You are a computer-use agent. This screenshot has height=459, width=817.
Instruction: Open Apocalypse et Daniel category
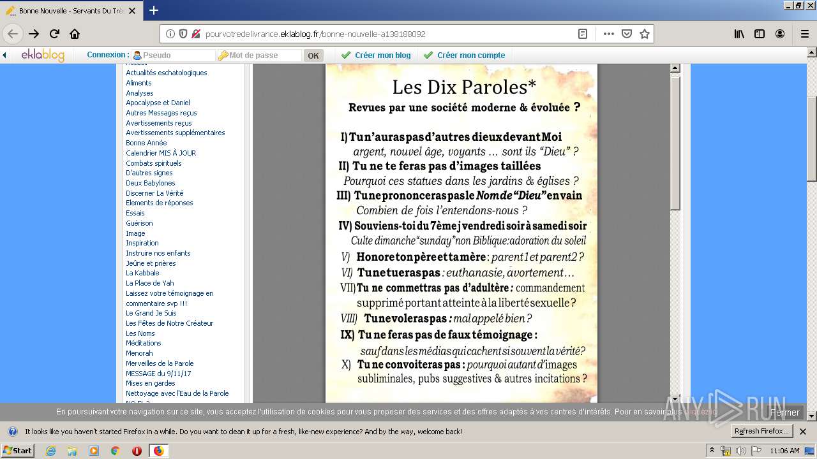[x=158, y=103]
